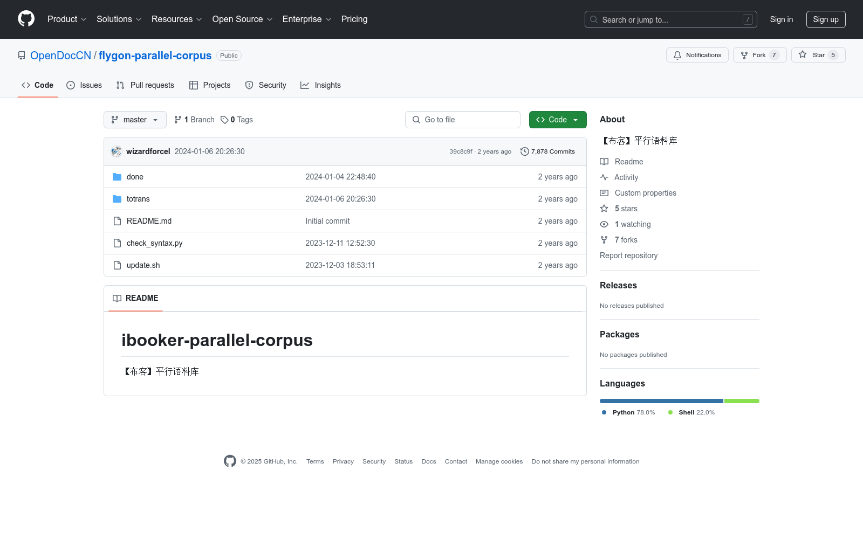Open the OpenDocCN owner link
Screen dimensions: 863x539
click(x=61, y=56)
